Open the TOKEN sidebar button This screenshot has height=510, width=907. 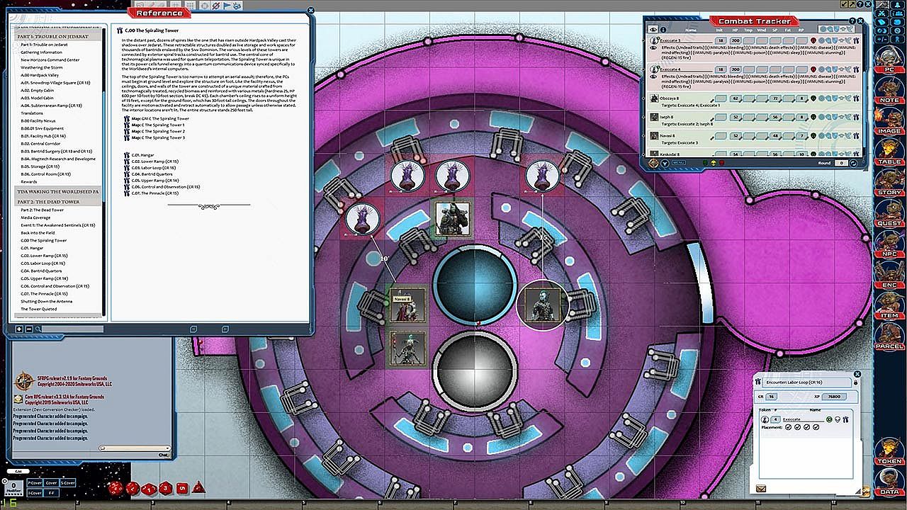point(889,450)
